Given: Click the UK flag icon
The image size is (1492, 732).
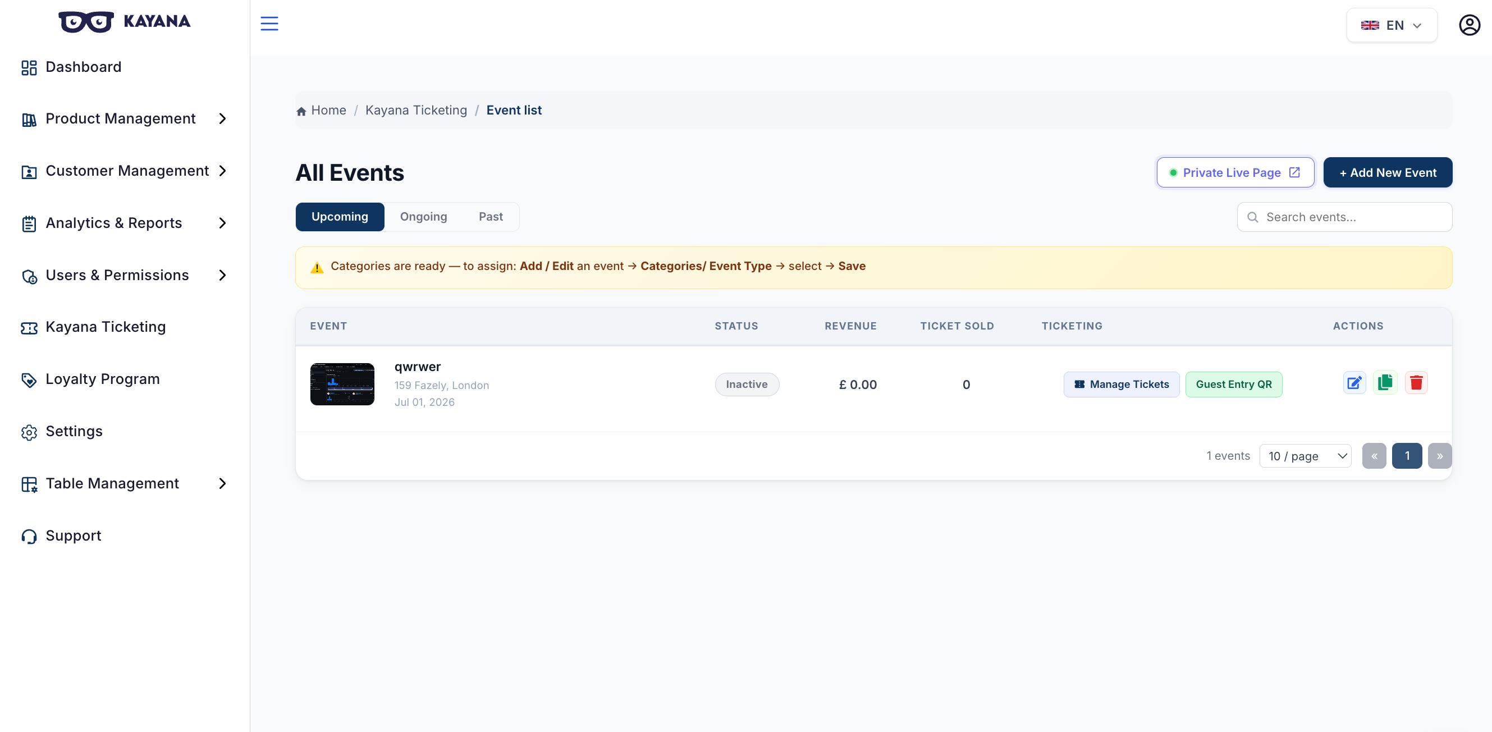Looking at the screenshot, I should click(1370, 25).
